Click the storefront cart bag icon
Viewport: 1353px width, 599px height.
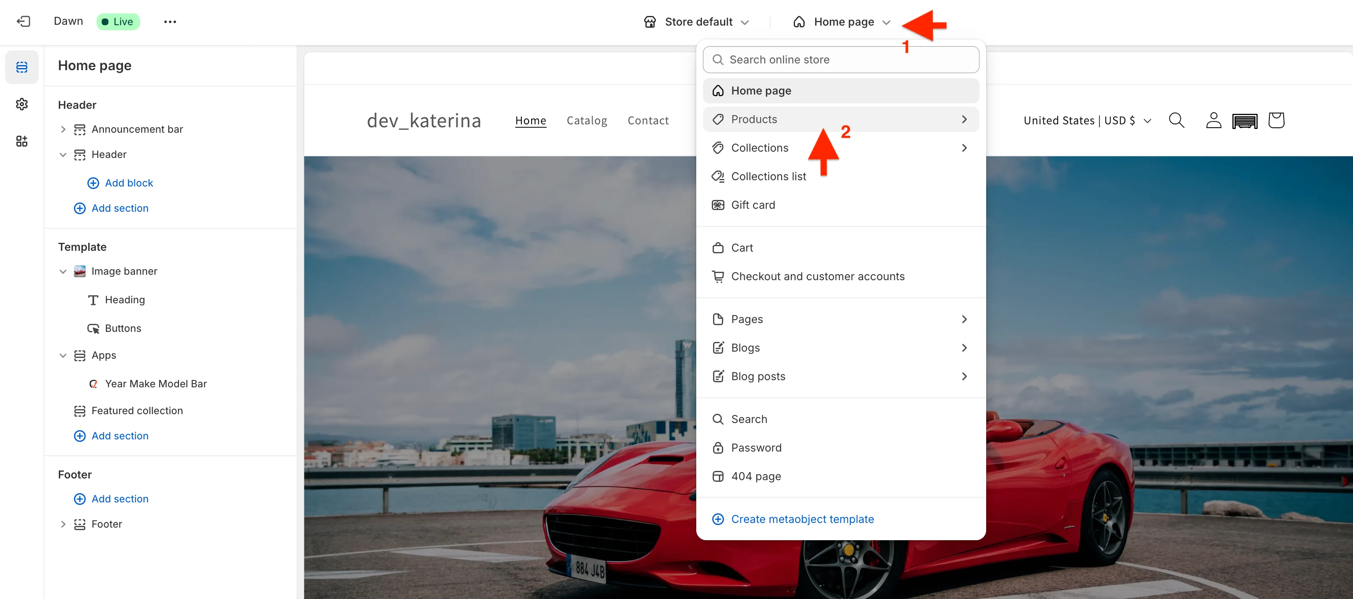coord(1276,120)
